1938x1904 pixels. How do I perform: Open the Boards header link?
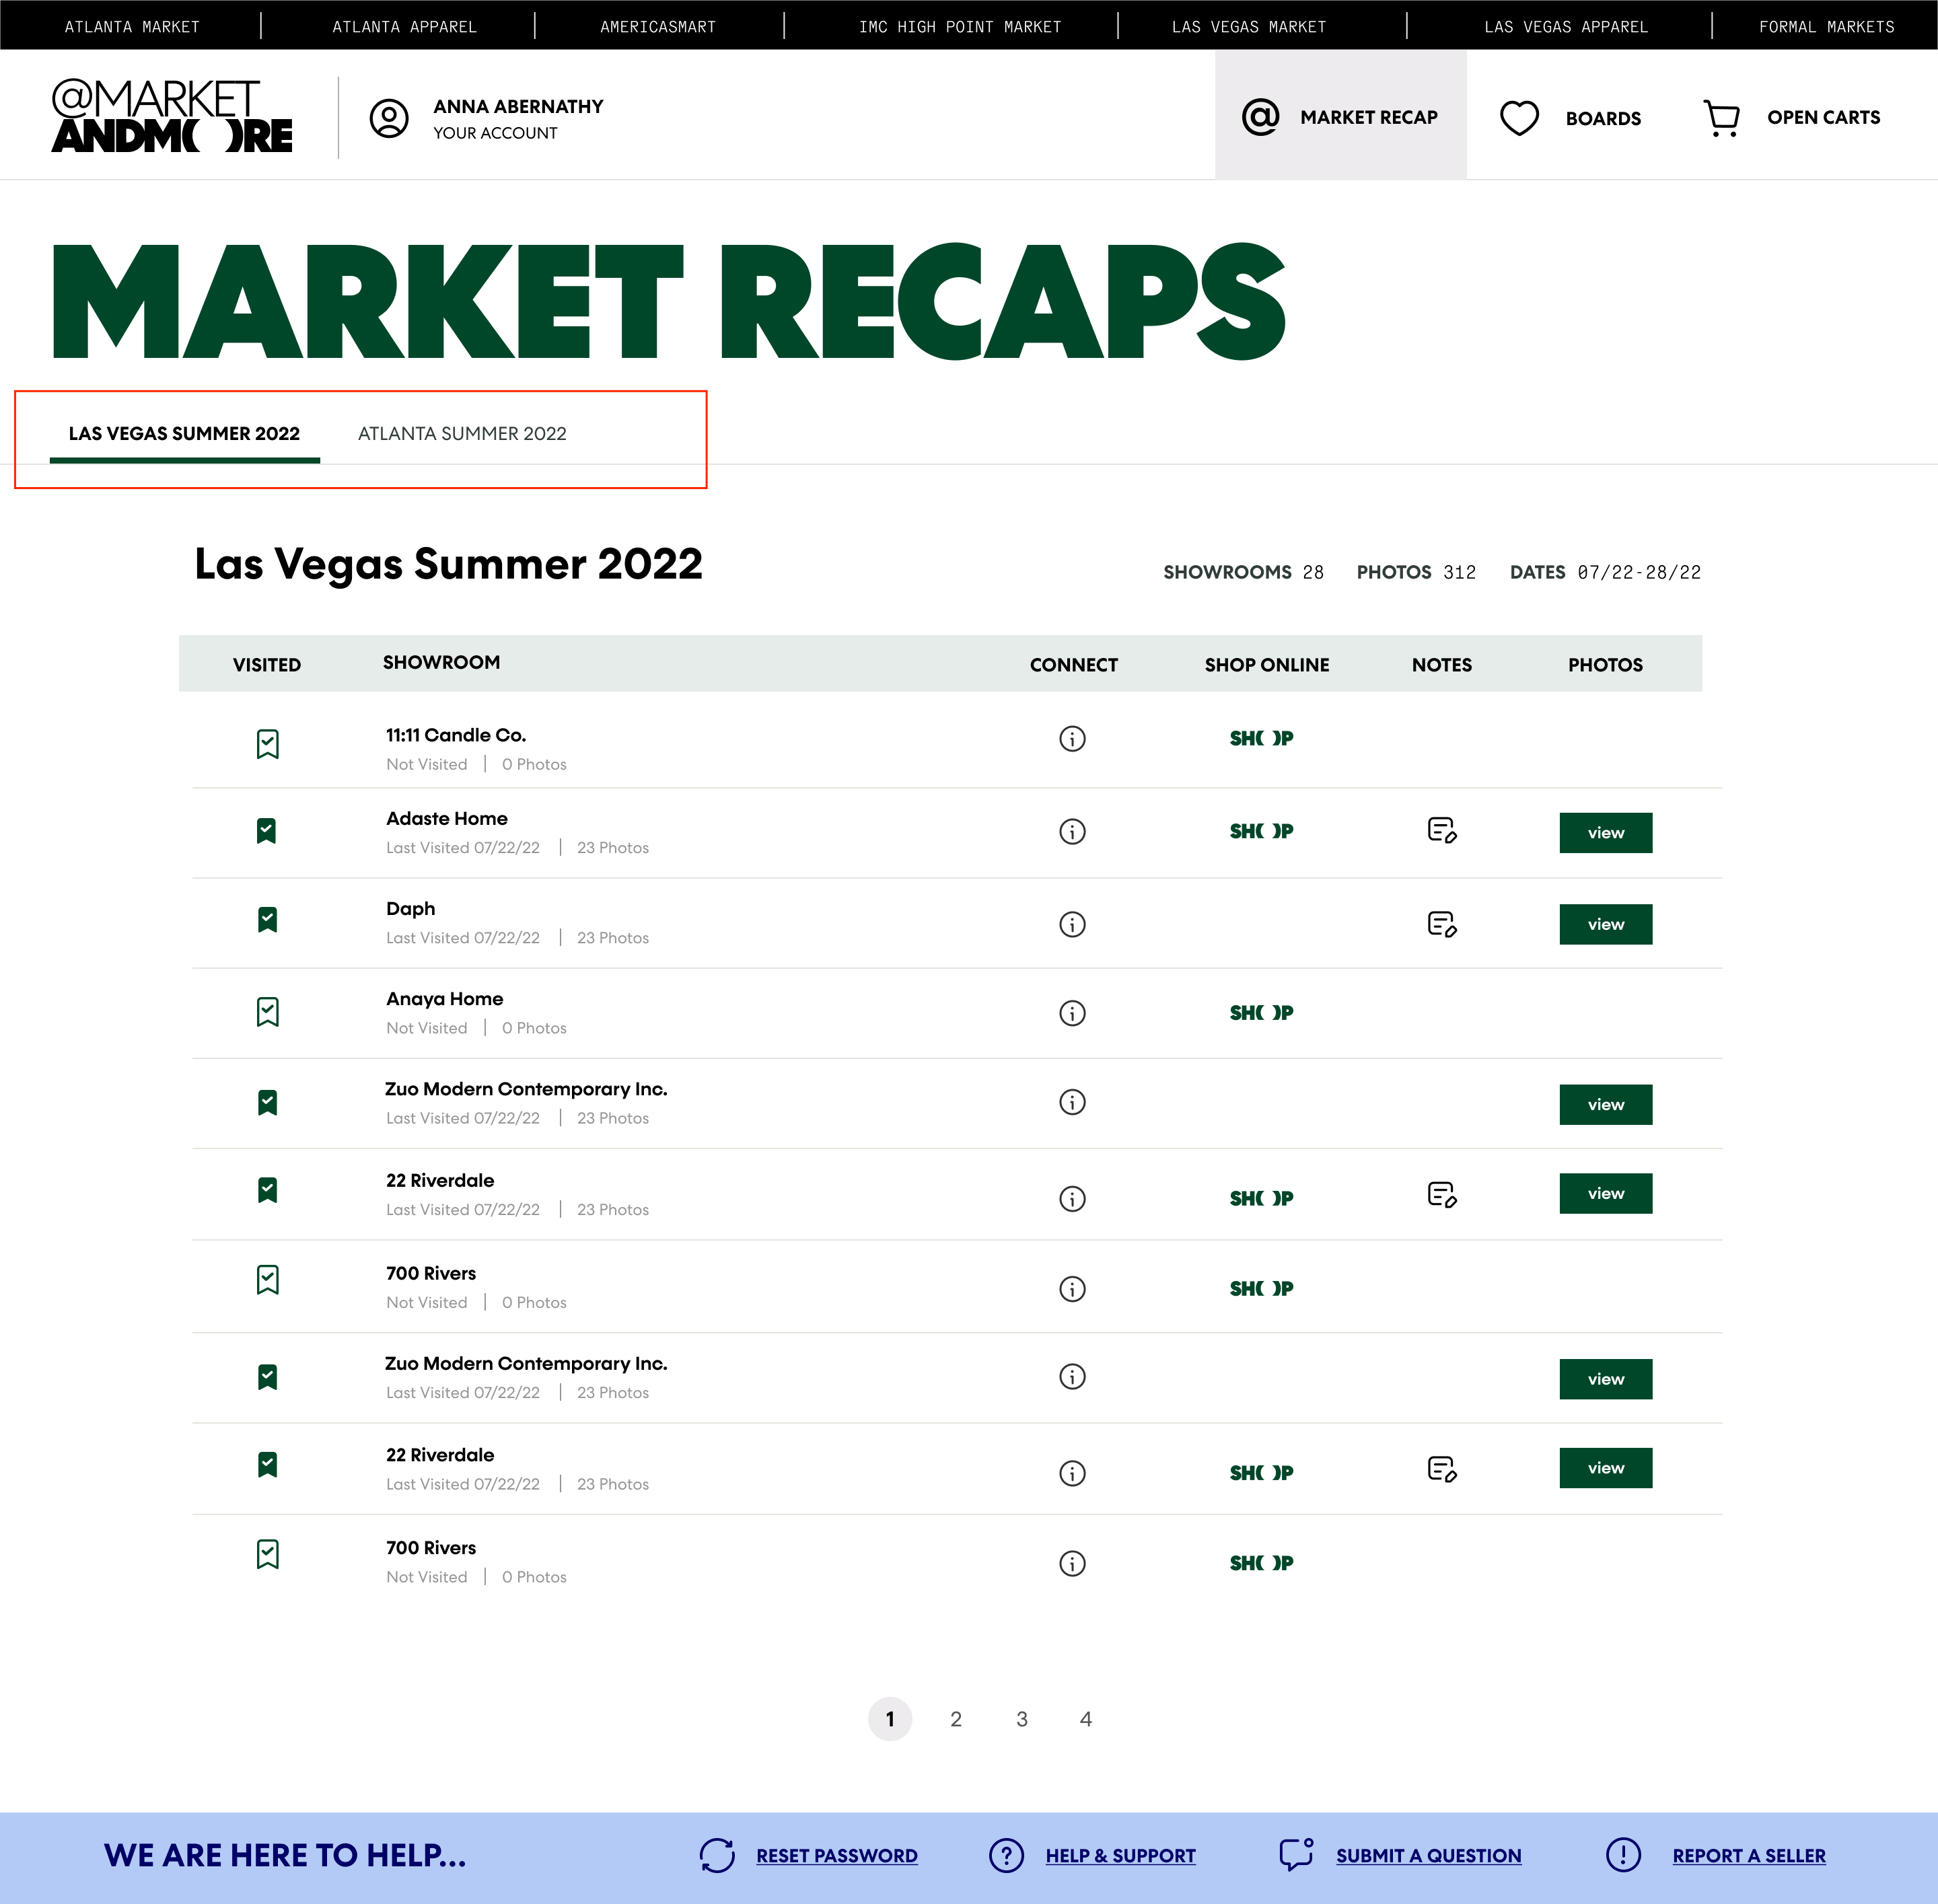coord(1603,119)
